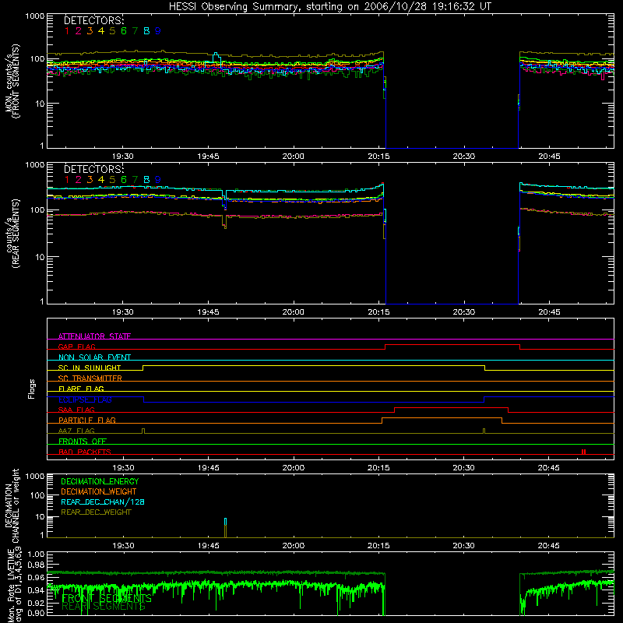Click the vertical Flags axis label

click(32, 389)
